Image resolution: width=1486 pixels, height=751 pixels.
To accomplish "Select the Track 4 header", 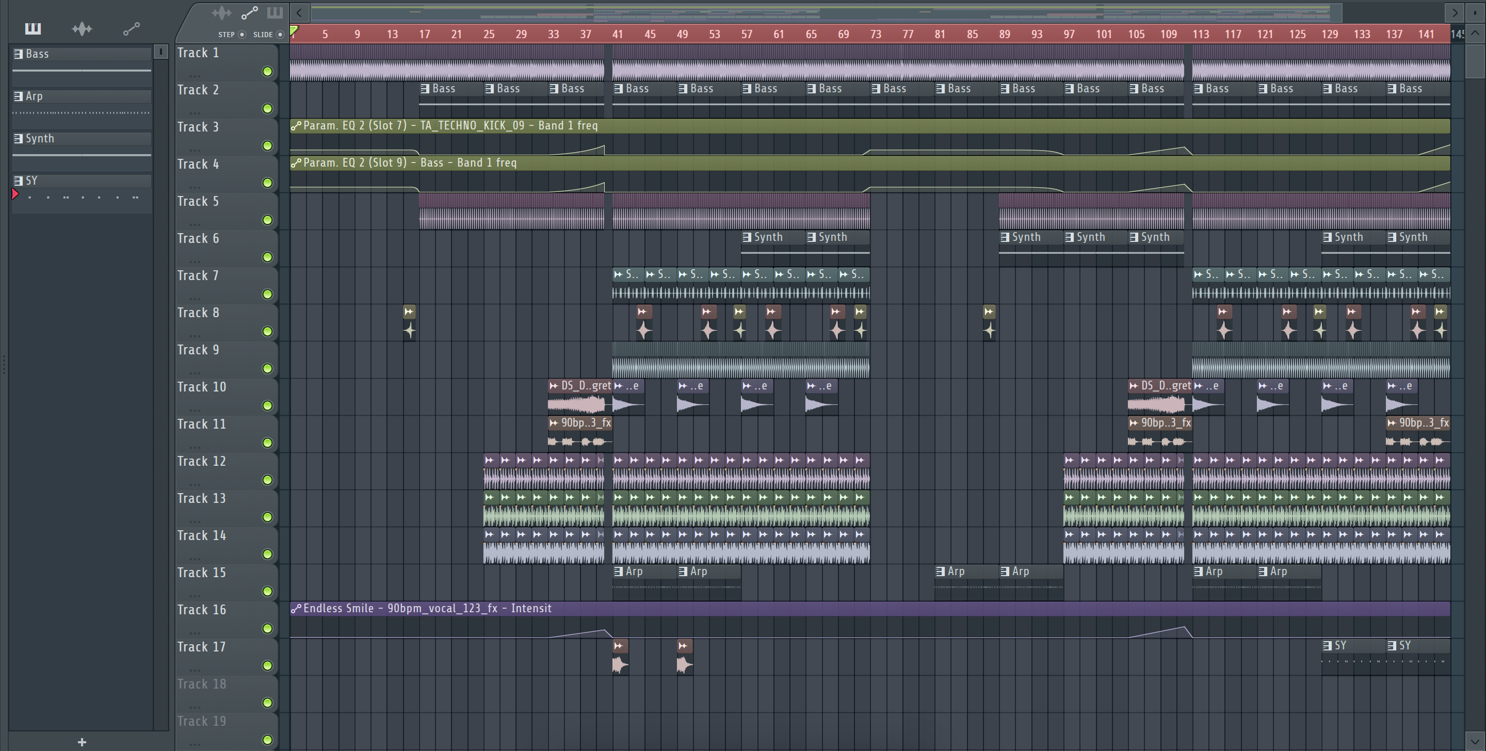I will 226,174.
